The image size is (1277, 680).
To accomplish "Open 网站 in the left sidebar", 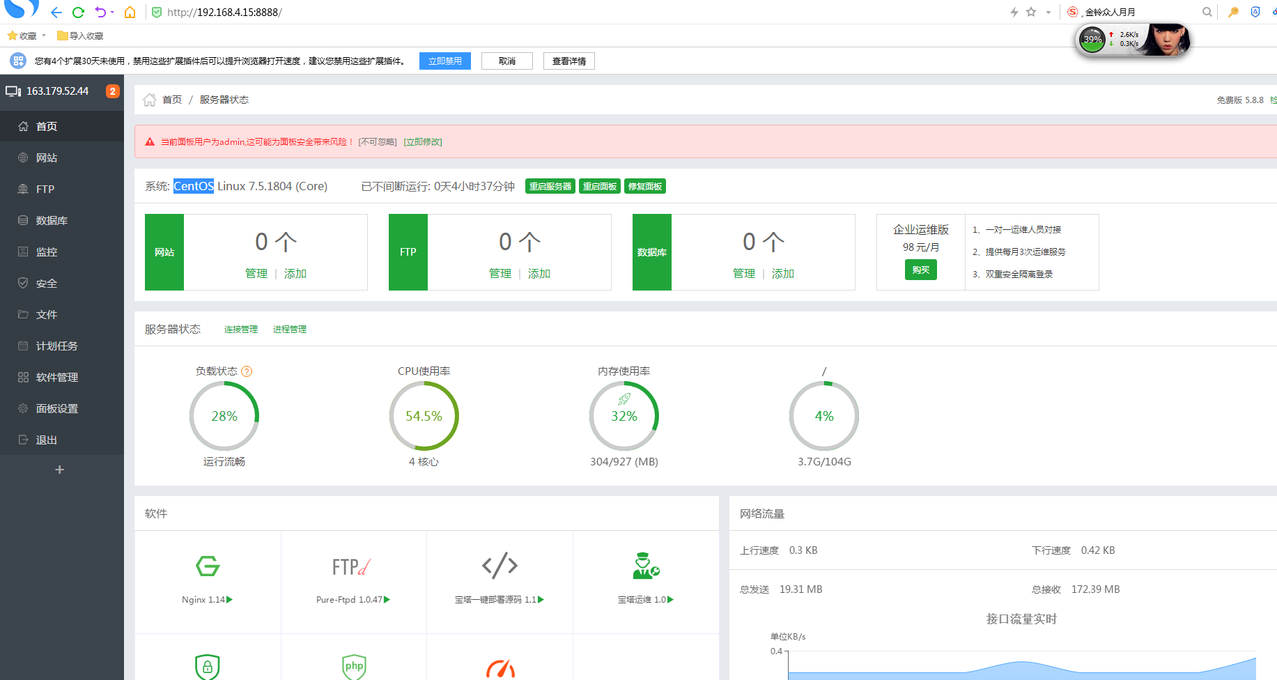I will click(x=62, y=157).
